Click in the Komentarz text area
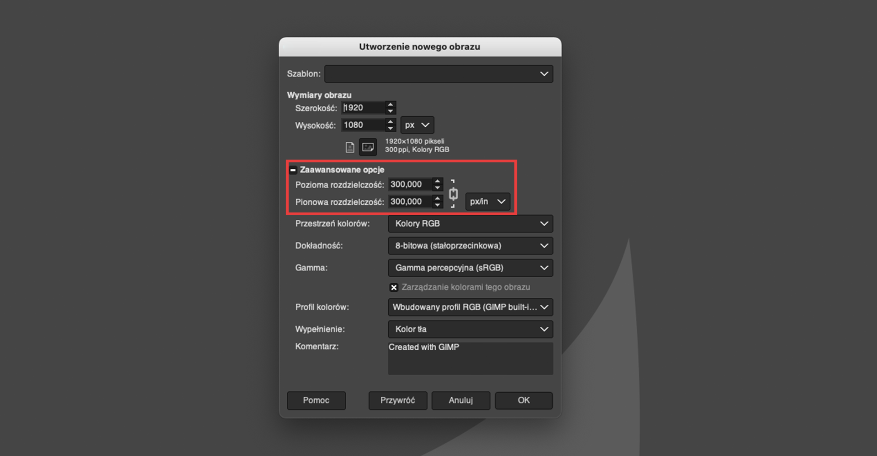The image size is (877, 456). pyautogui.click(x=470, y=358)
